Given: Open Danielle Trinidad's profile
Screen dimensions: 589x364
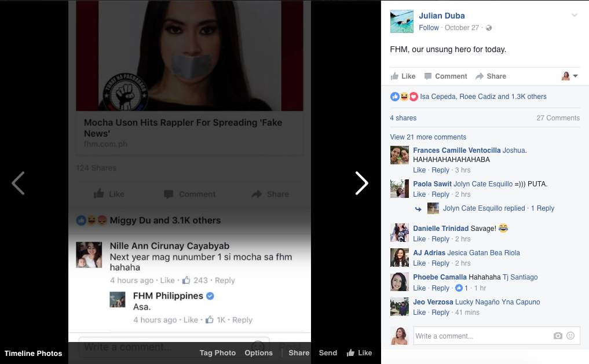Looking at the screenshot, I should pyautogui.click(x=441, y=229).
